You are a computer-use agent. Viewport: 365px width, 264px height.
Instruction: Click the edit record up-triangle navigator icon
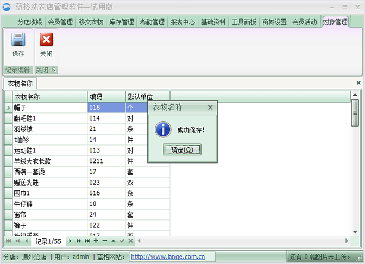click(114, 241)
